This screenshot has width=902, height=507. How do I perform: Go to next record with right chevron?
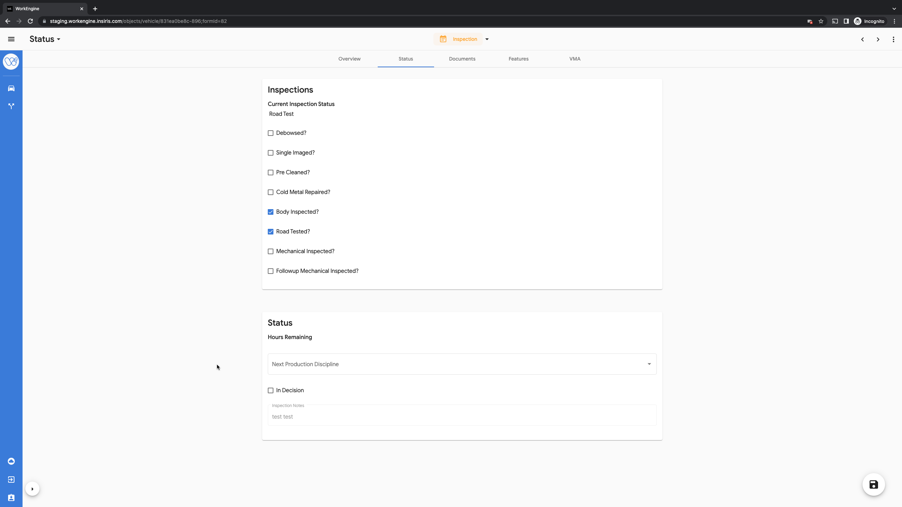tap(878, 39)
